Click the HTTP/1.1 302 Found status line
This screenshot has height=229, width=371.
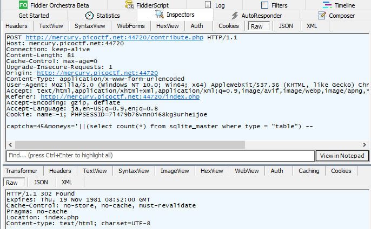tap(41, 194)
